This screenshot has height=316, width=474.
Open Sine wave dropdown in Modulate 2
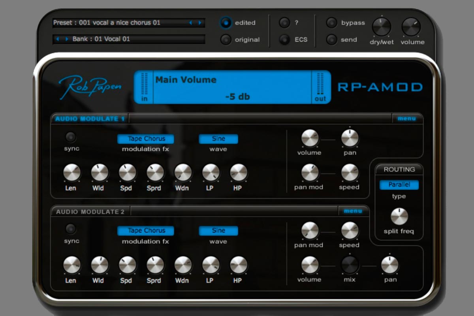[x=218, y=231]
